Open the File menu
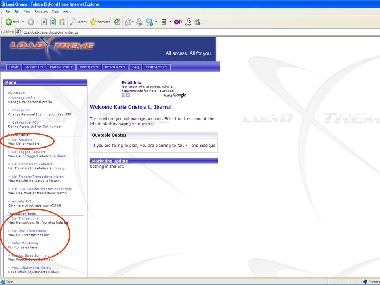 8,11
